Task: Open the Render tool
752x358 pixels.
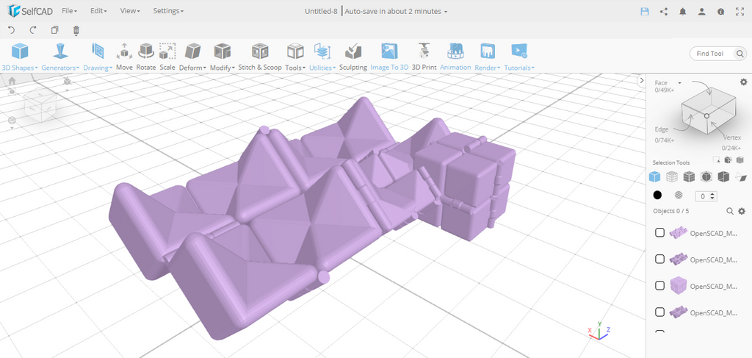Action: pos(488,57)
